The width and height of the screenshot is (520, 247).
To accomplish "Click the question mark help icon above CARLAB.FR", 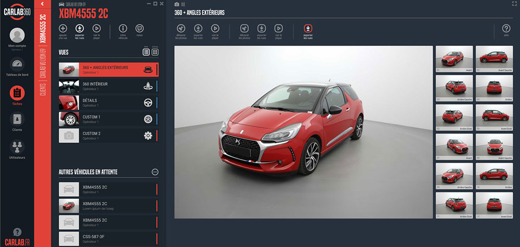I will pyautogui.click(x=17, y=232).
